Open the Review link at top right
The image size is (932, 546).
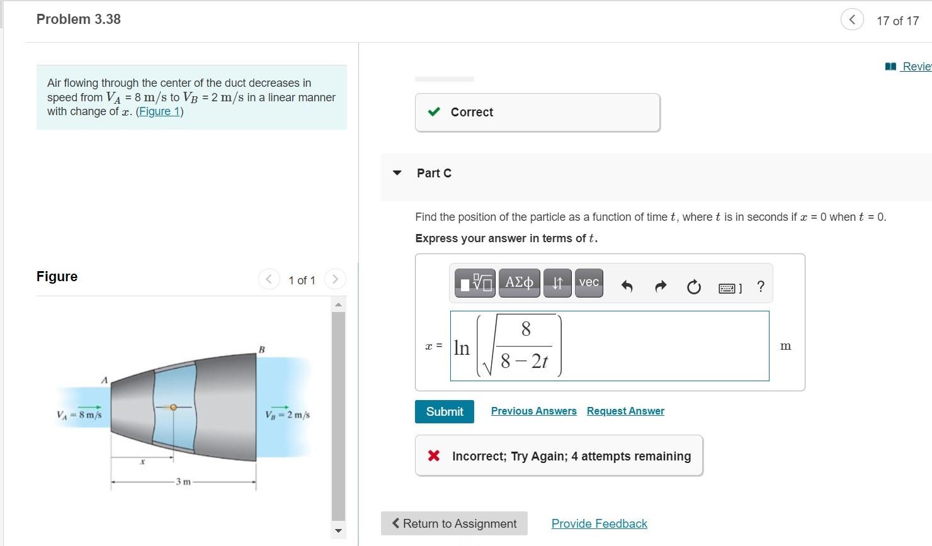pyautogui.click(x=909, y=66)
